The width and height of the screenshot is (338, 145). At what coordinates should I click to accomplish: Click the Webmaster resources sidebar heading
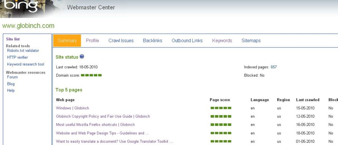(26, 72)
